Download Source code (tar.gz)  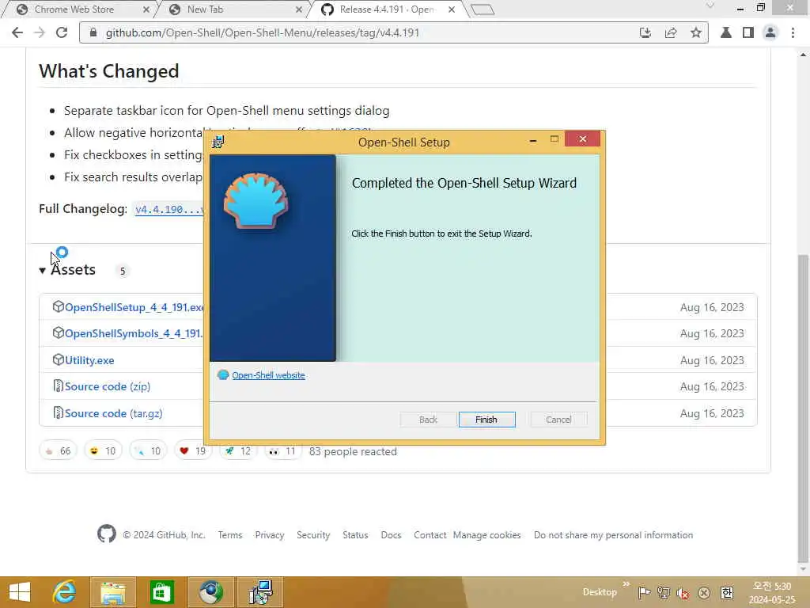114,413
